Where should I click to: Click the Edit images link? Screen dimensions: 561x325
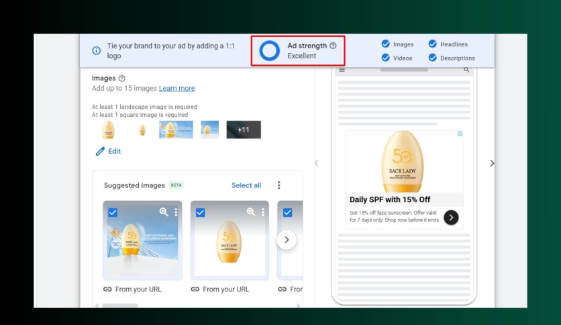114,151
